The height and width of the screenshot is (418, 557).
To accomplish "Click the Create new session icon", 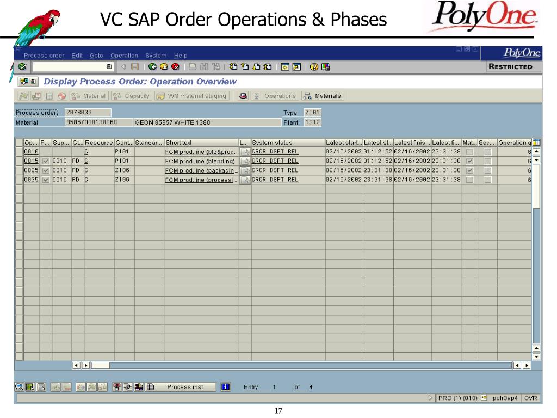I will (285, 67).
